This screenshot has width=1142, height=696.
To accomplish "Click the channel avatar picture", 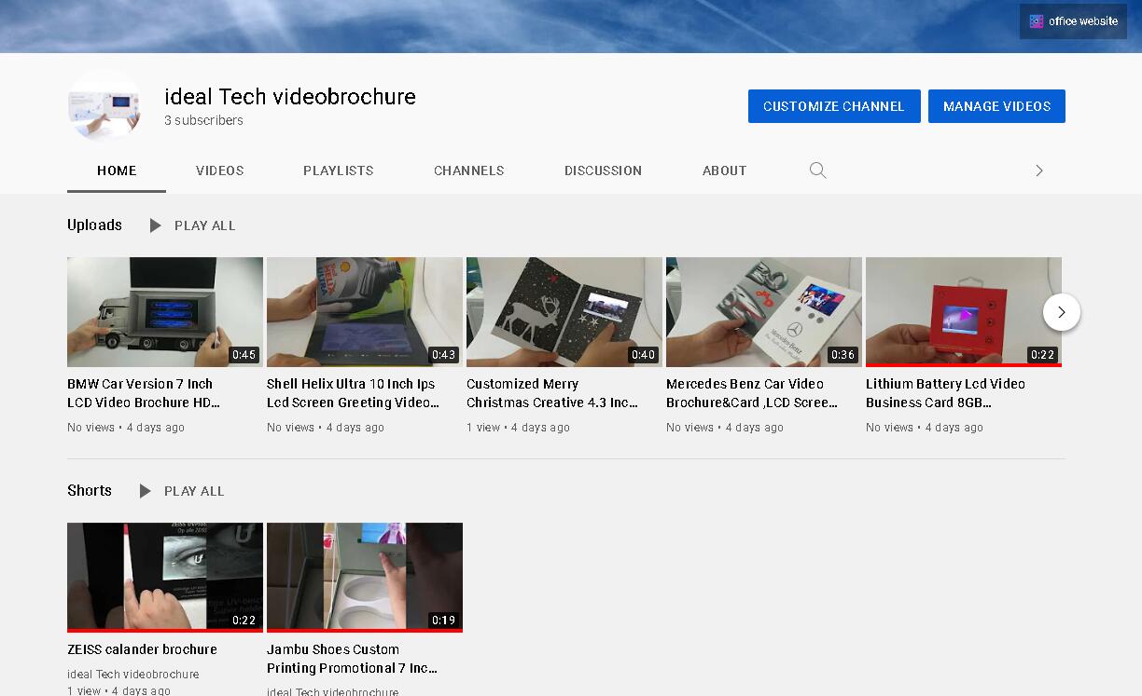I will 104,106.
